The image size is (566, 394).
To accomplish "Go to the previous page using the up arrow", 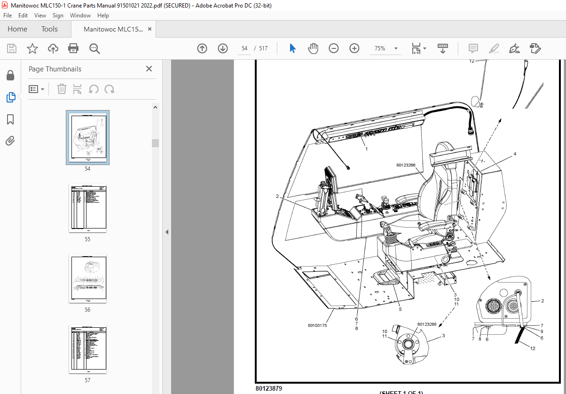I will click(202, 48).
